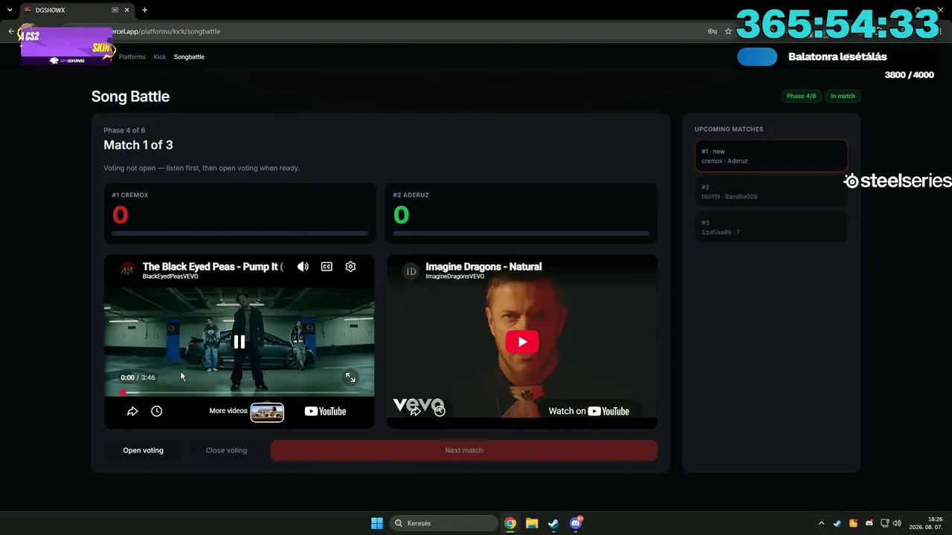952x535 pixels.
Task: Toggle closed captions on Pump It video
Action: click(x=327, y=267)
